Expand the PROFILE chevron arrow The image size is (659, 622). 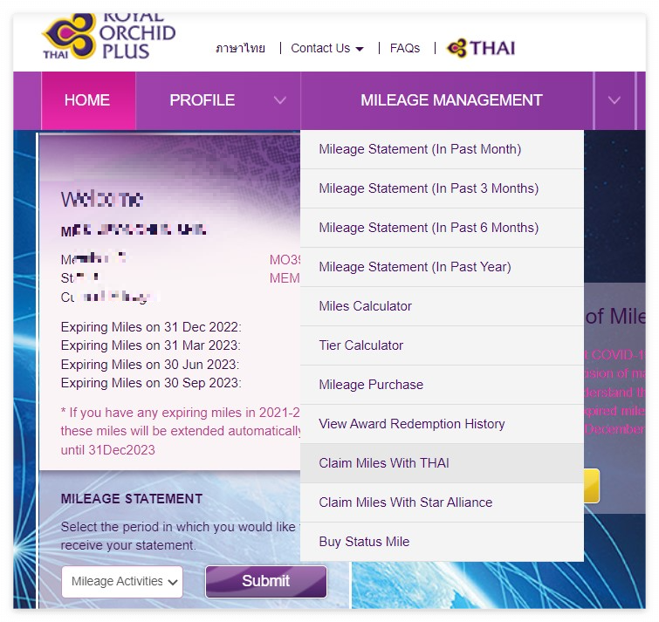(280, 100)
